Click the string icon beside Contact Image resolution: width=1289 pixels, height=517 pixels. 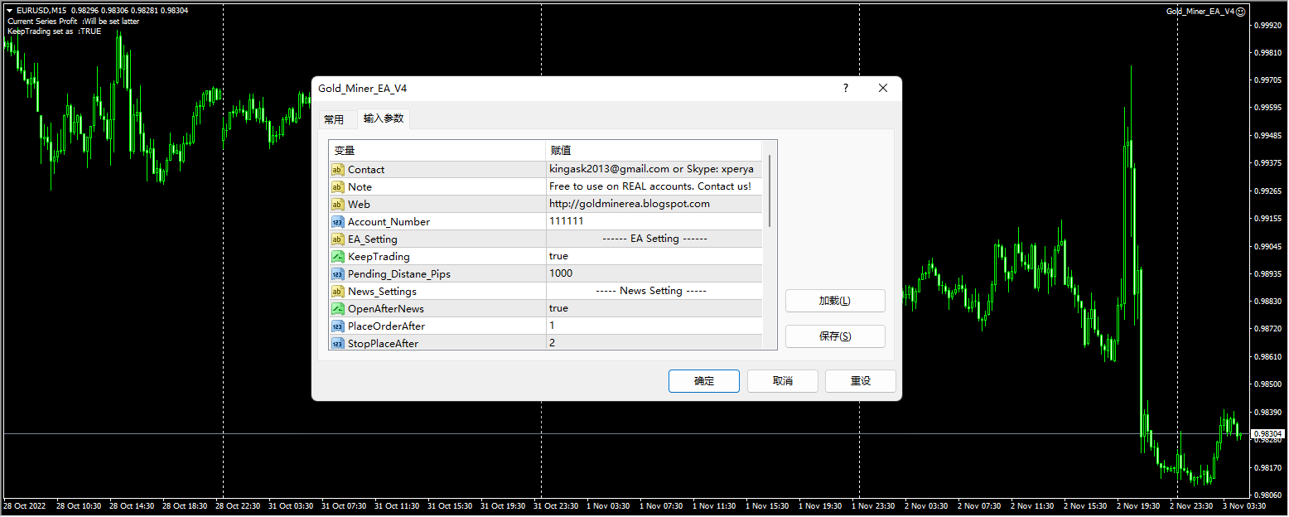[337, 170]
